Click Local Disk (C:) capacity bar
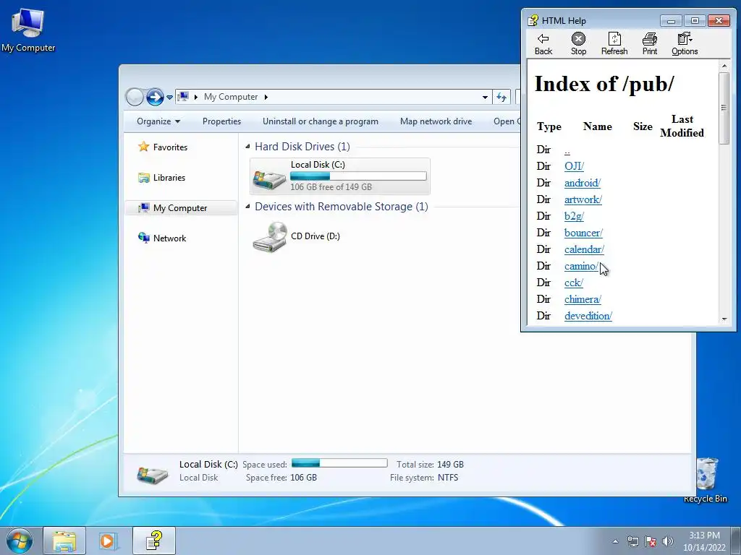Screen dimensions: 741x555 coord(358,176)
